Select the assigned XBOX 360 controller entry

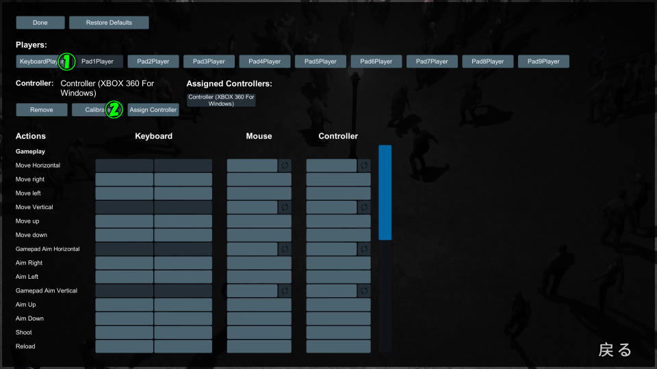tap(221, 100)
